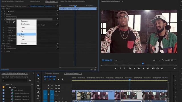
Task: Select the Razor tool
Action: (x=38, y=85)
